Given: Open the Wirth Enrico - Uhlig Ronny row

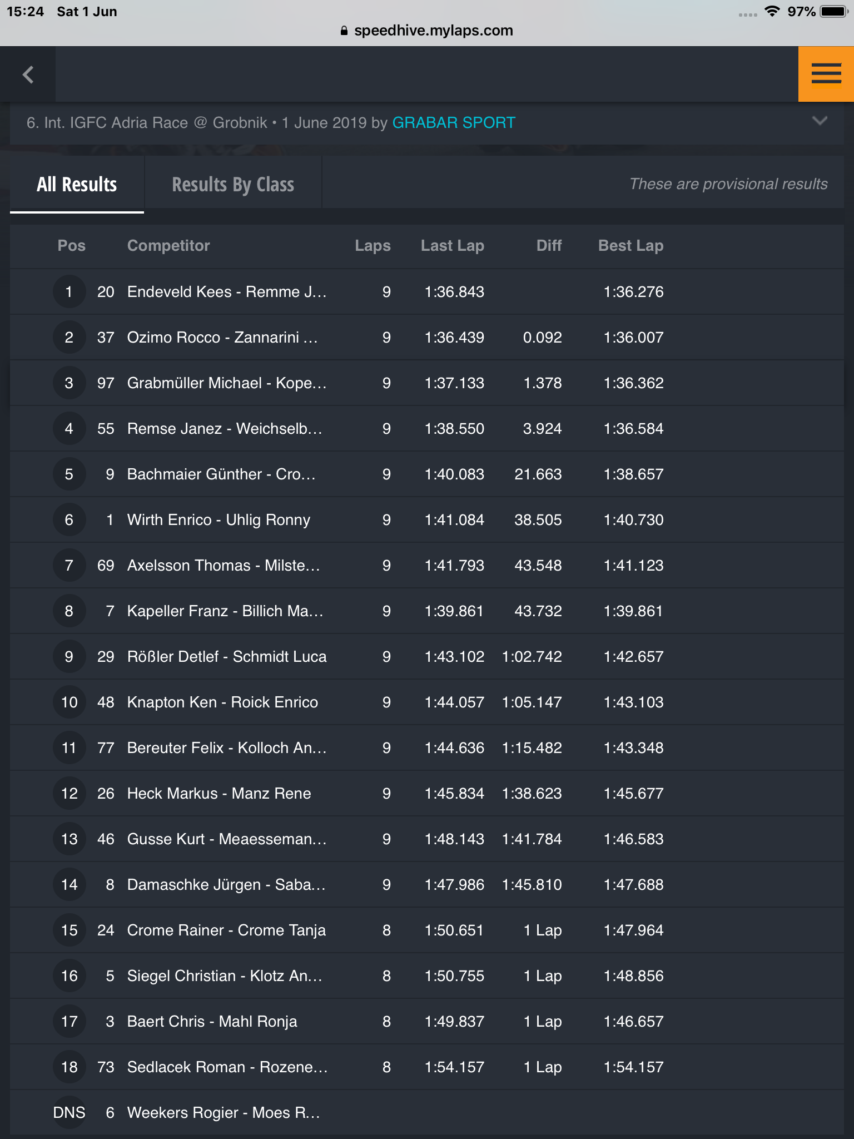Looking at the screenshot, I should [x=427, y=520].
